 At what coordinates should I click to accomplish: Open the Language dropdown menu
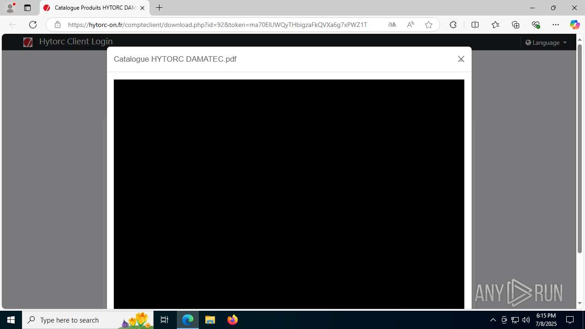coord(546,42)
